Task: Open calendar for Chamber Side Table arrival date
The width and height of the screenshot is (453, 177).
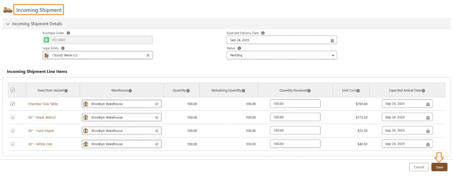Action: tap(428, 104)
